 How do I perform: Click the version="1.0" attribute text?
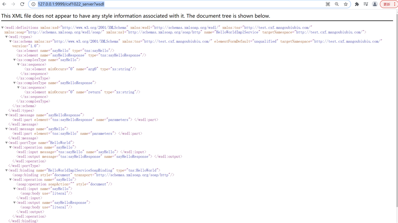click(25, 46)
